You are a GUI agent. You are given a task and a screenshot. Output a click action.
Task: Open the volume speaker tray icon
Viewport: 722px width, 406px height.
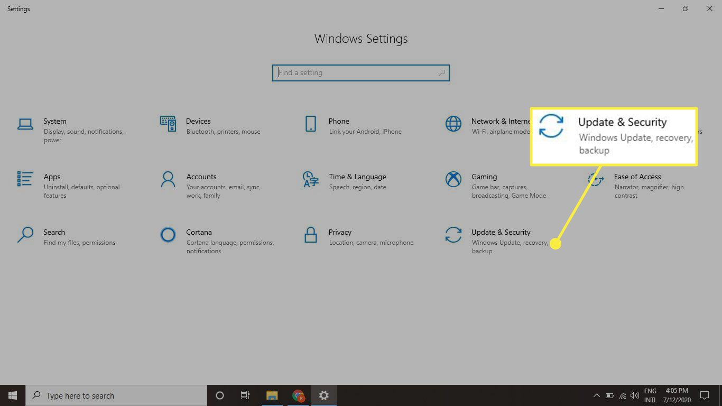tap(634, 395)
